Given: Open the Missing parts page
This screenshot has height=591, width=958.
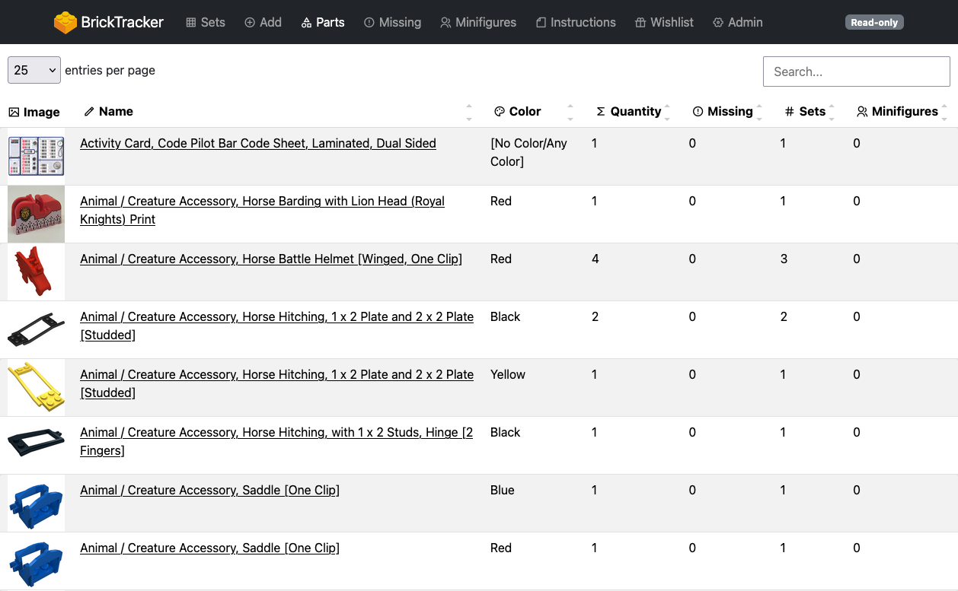Looking at the screenshot, I should click(392, 22).
